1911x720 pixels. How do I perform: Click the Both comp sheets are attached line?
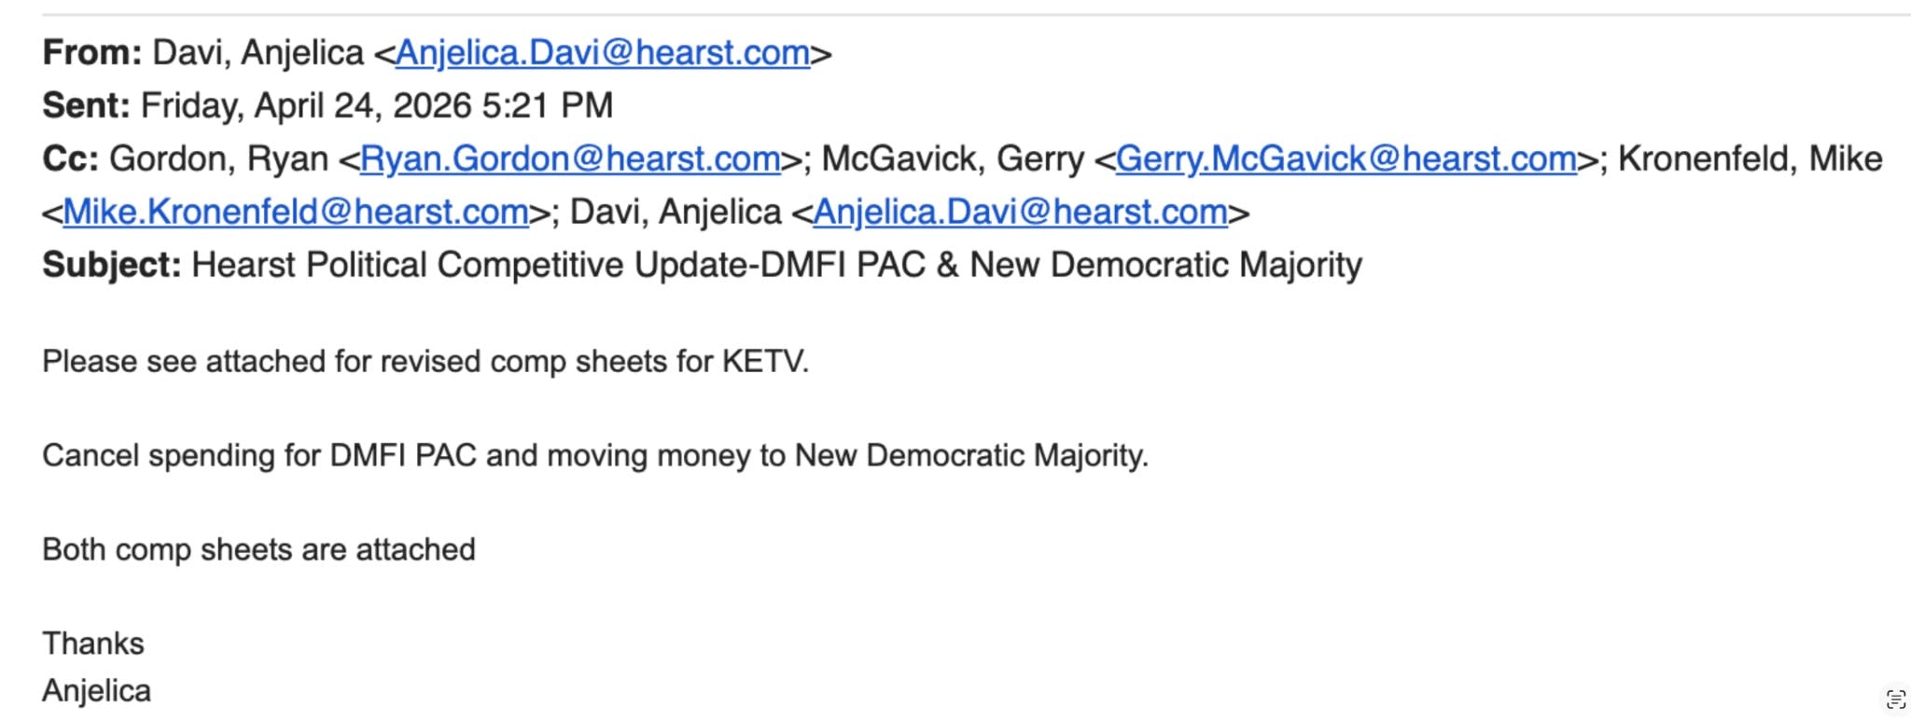tap(258, 550)
